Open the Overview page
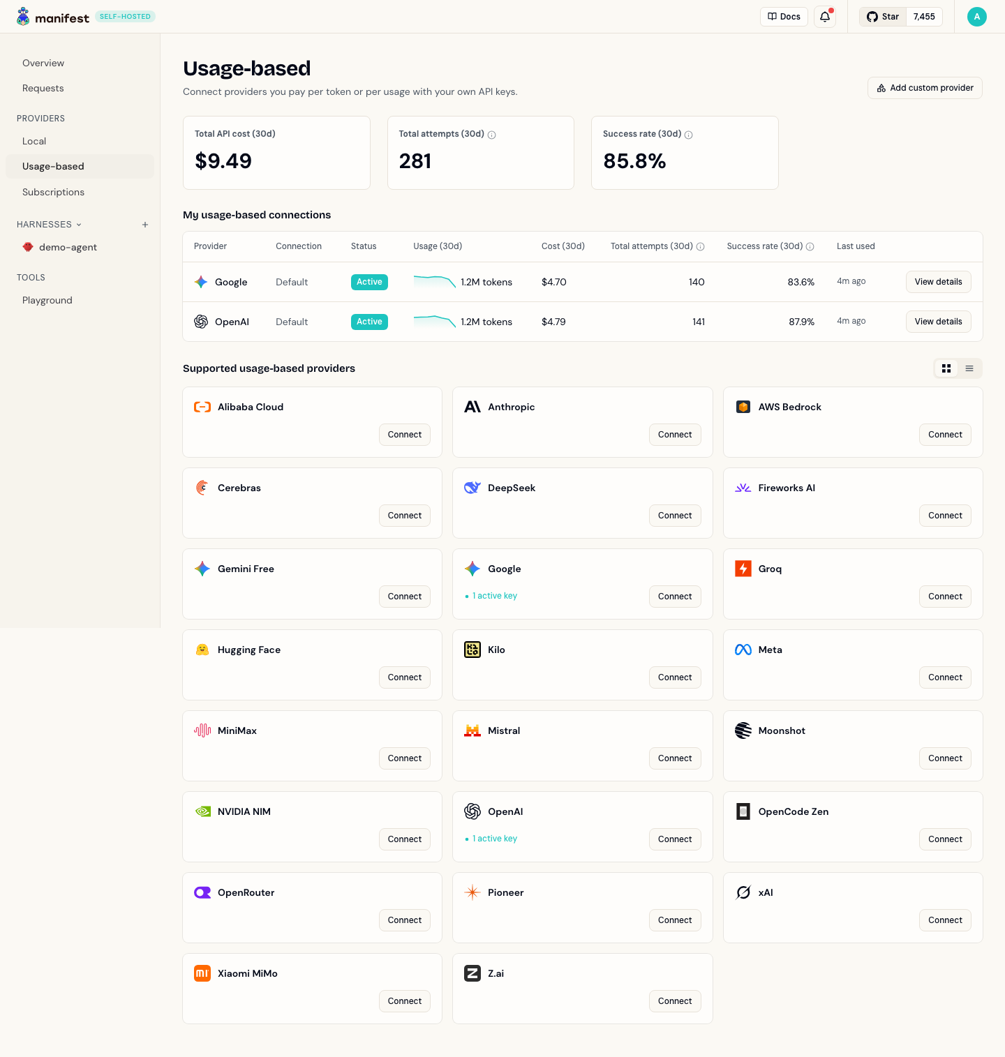Screen dimensions: 1005x1057 [80, 63]
